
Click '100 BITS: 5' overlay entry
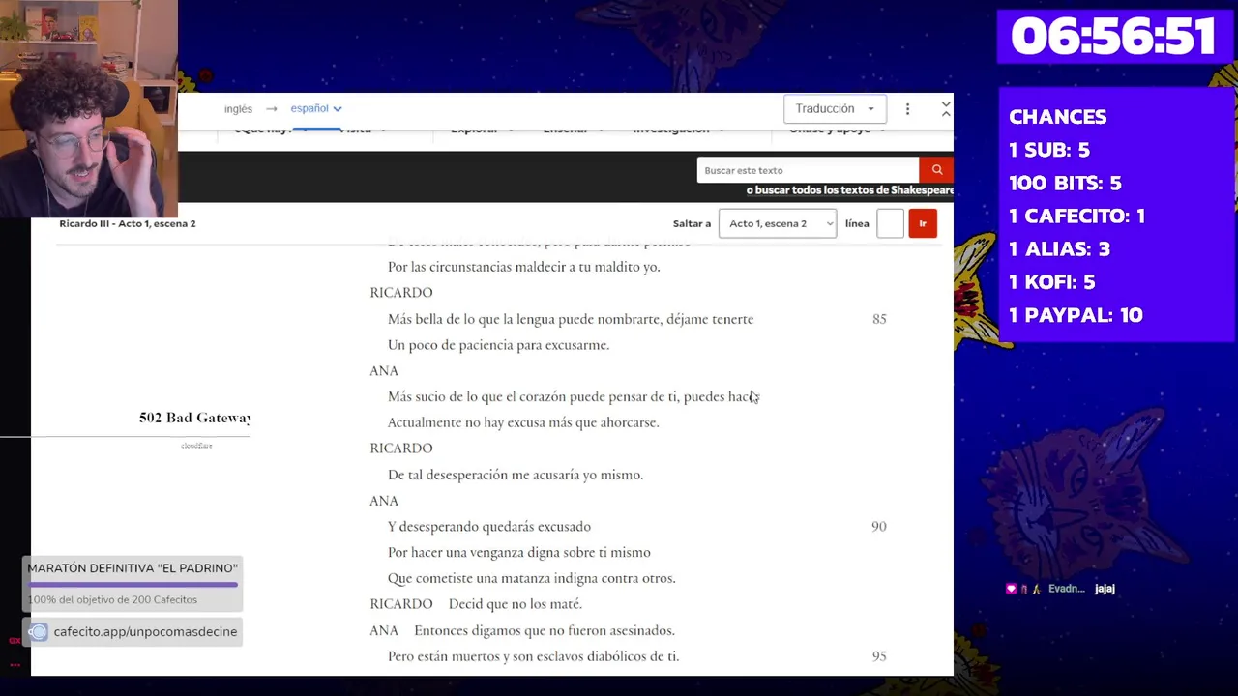pos(1065,183)
